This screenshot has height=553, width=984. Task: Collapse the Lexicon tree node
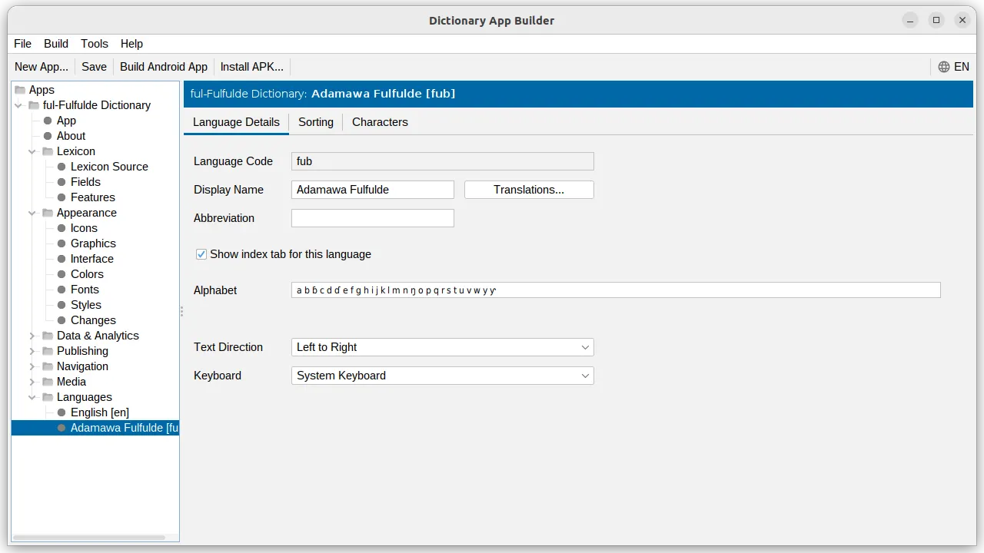pyautogui.click(x=32, y=151)
